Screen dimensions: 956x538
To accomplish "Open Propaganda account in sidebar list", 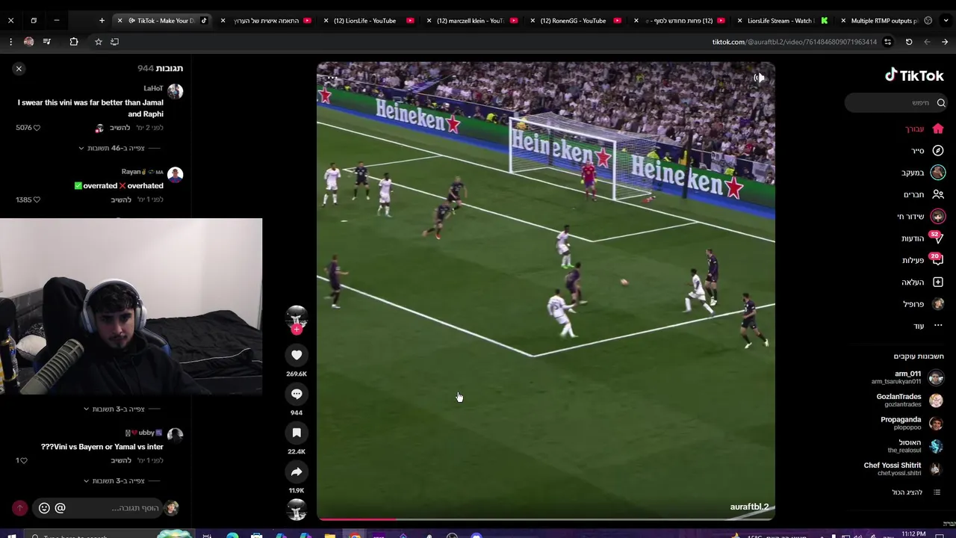I will [910, 423].
